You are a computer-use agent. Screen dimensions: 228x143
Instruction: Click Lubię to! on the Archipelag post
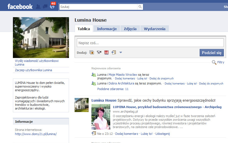(147, 134)
